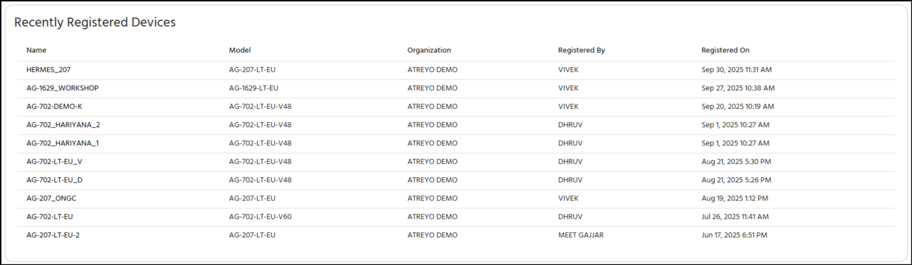Select the AG-207-LT-EU-V60 model cell

(x=260, y=217)
